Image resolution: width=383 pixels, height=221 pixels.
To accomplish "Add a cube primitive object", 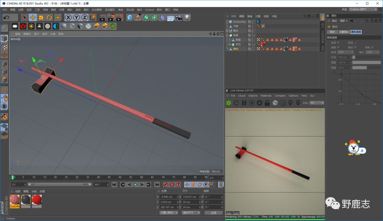I will [130, 17].
